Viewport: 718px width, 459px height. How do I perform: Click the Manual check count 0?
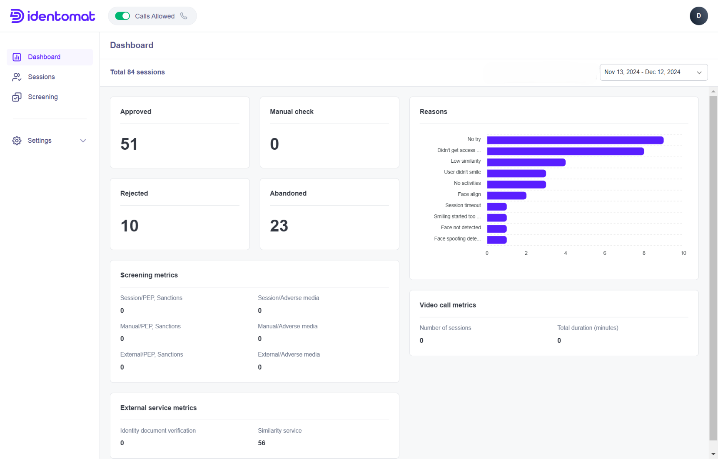(x=274, y=144)
